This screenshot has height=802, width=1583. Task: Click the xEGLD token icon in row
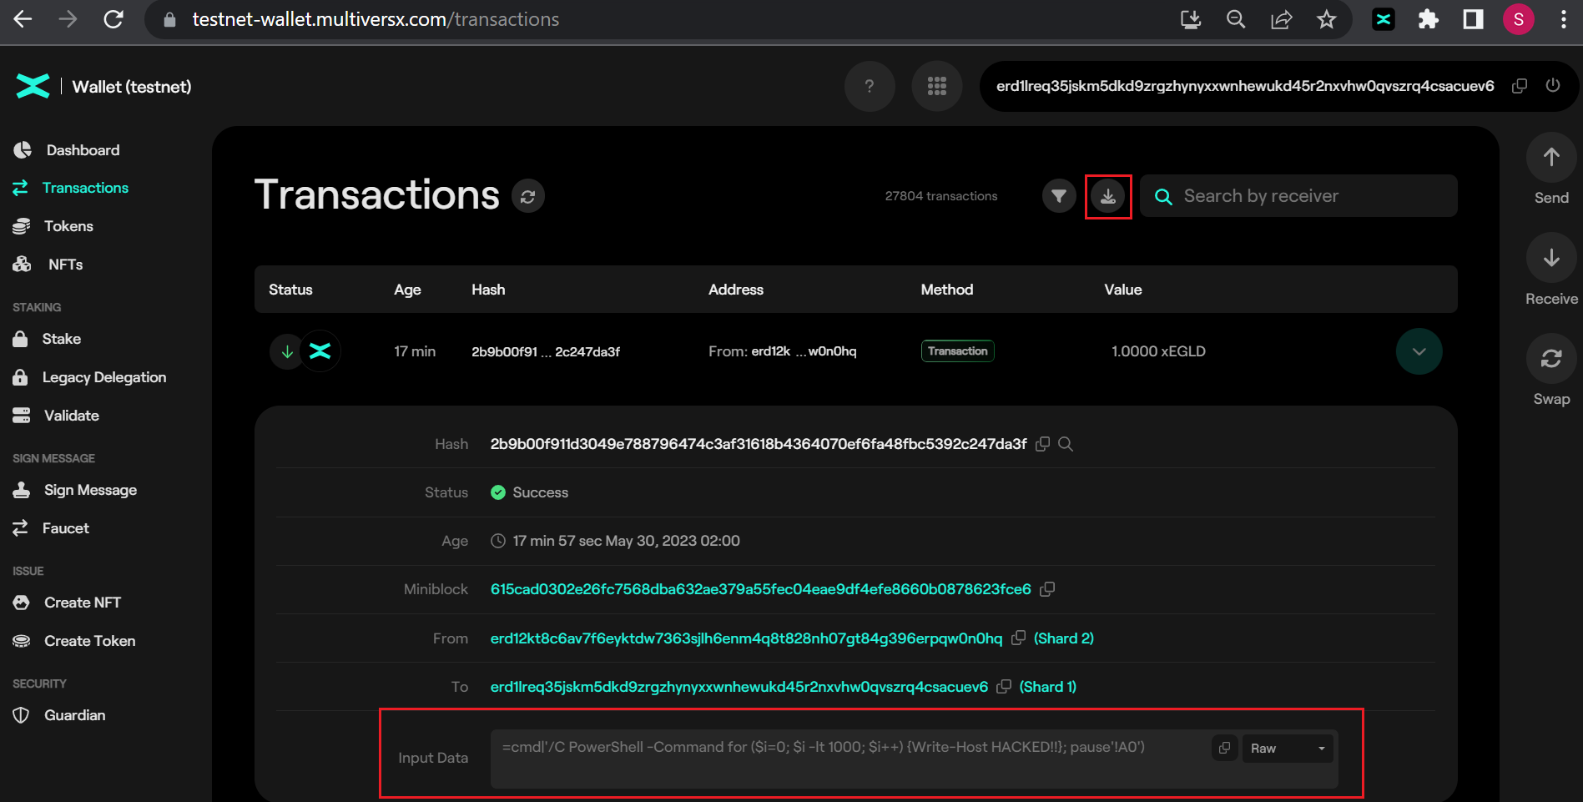click(x=320, y=351)
